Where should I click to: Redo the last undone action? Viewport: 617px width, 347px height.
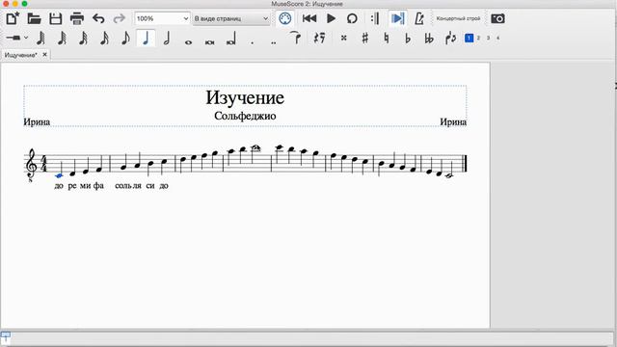119,18
